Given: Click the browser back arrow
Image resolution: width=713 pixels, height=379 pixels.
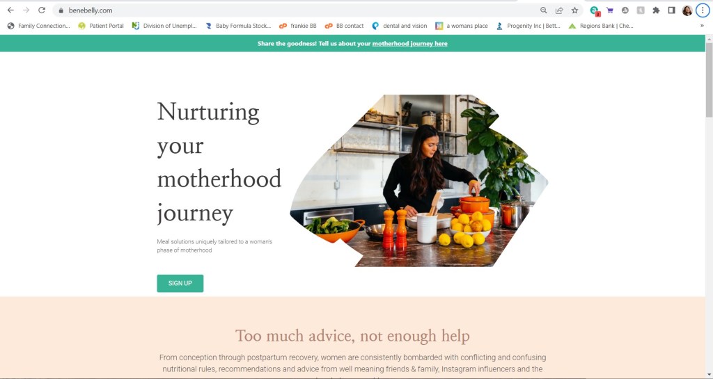Looking at the screenshot, I should pyautogui.click(x=10, y=10).
